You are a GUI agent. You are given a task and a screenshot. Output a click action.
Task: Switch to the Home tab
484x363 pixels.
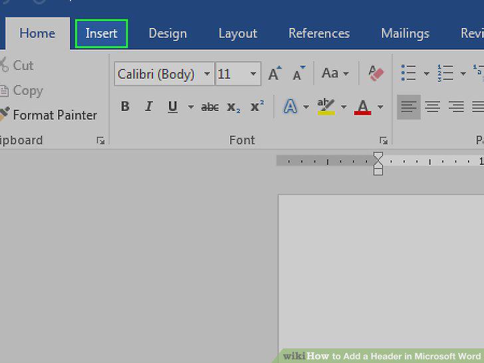(x=37, y=33)
